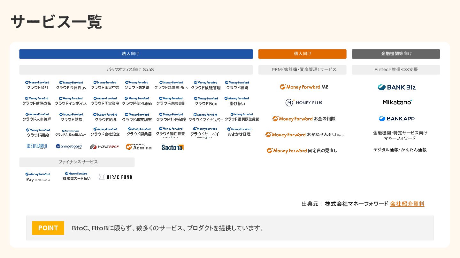Select the クラウド開業届 logo

(139, 132)
